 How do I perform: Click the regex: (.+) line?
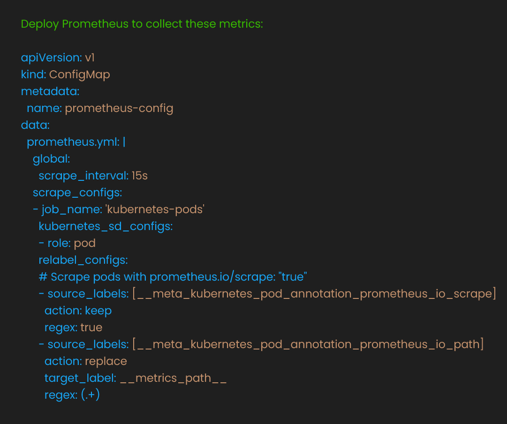[x=72, y=395]
